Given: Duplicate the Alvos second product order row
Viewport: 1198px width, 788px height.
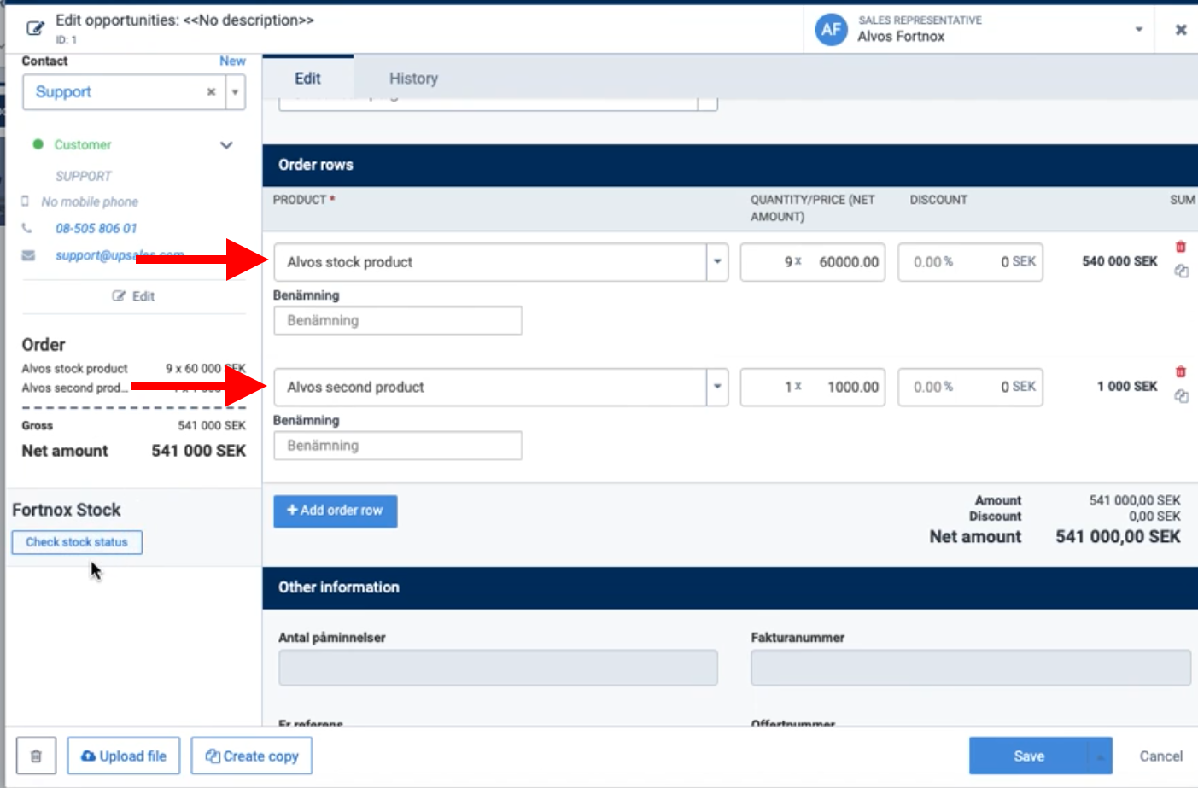Looking at the screenshot, I should [1181, 396].
